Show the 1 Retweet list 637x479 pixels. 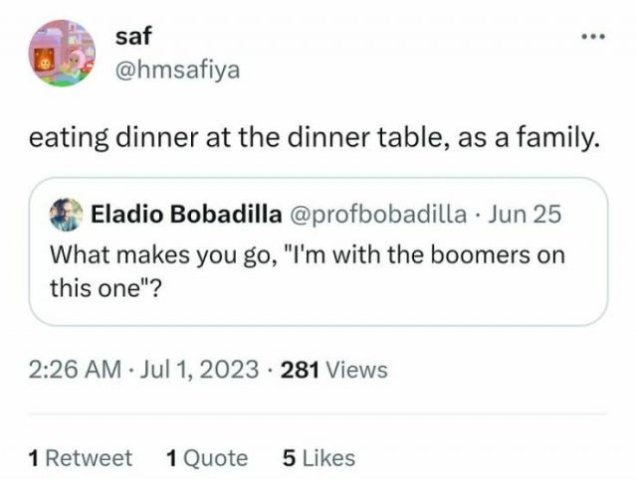tap(81, 458)
